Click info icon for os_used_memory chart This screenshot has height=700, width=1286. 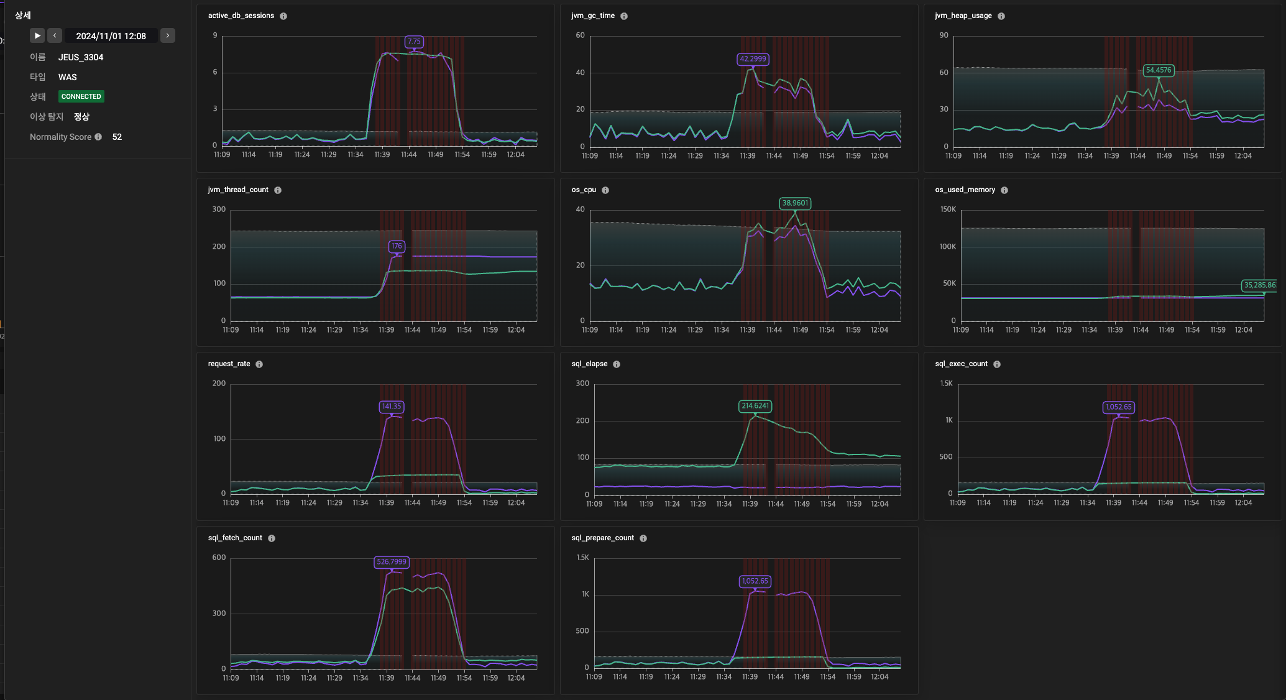pyautogui.click(x=1004, y=190)
